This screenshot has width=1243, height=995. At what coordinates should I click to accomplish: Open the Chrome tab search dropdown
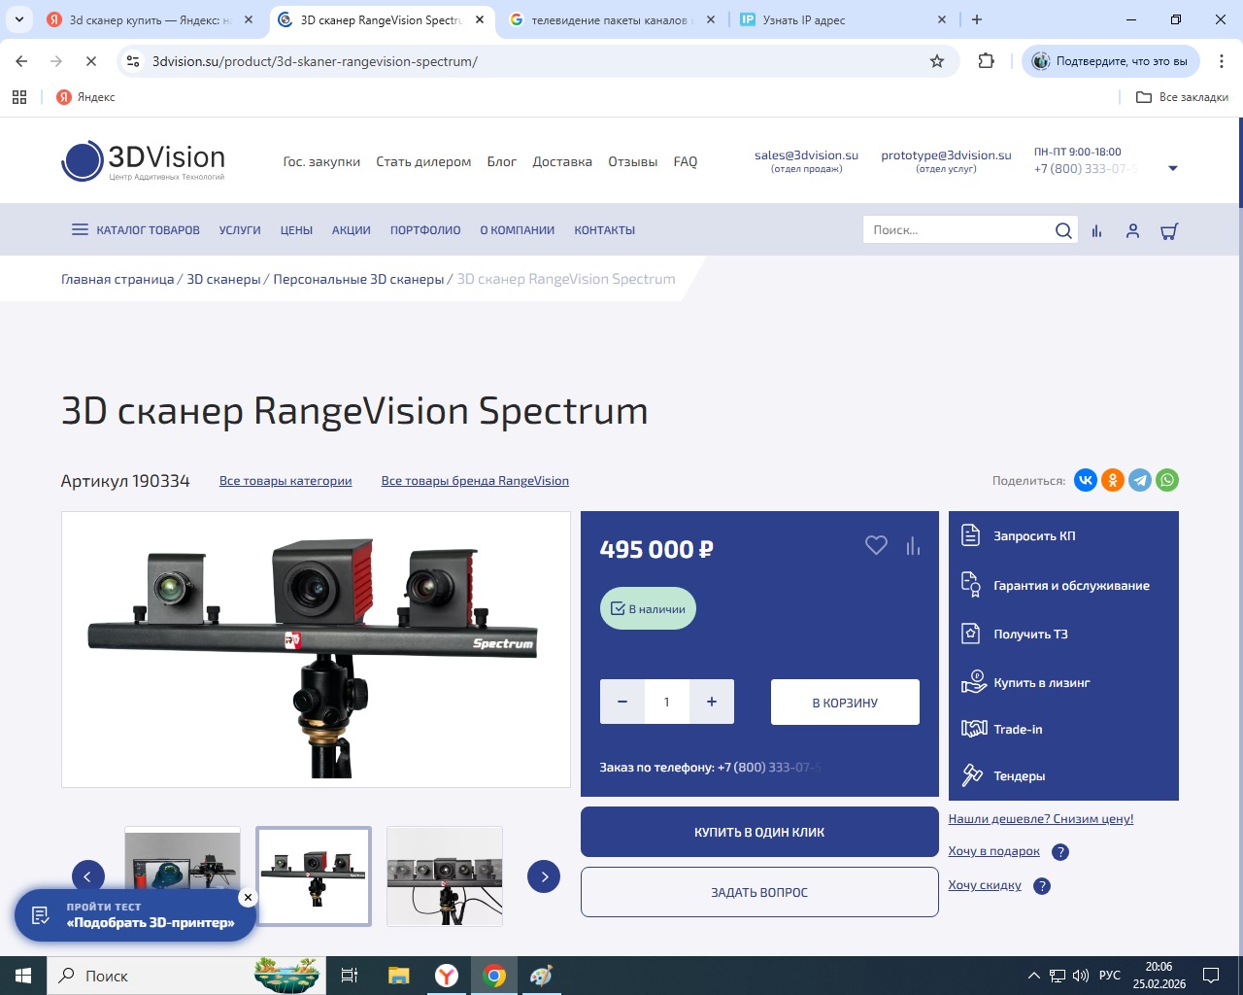coord(19,19)
